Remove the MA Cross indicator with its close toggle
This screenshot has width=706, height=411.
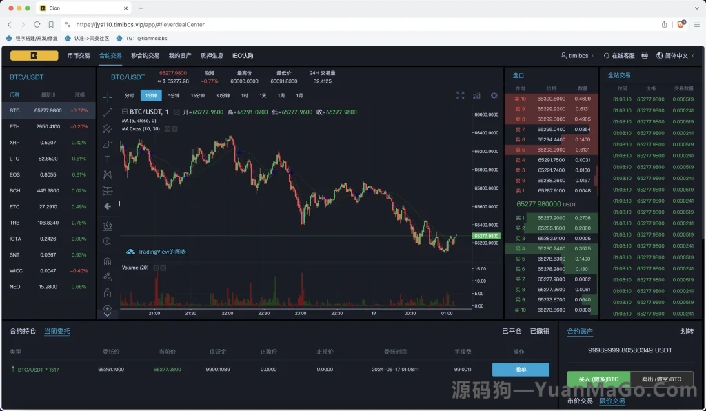tap(176, 130)
